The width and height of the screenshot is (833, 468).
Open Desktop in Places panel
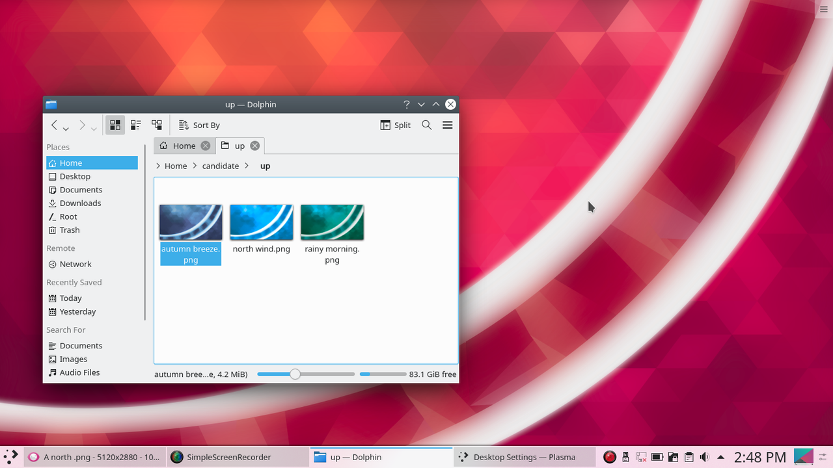[92, 176]
